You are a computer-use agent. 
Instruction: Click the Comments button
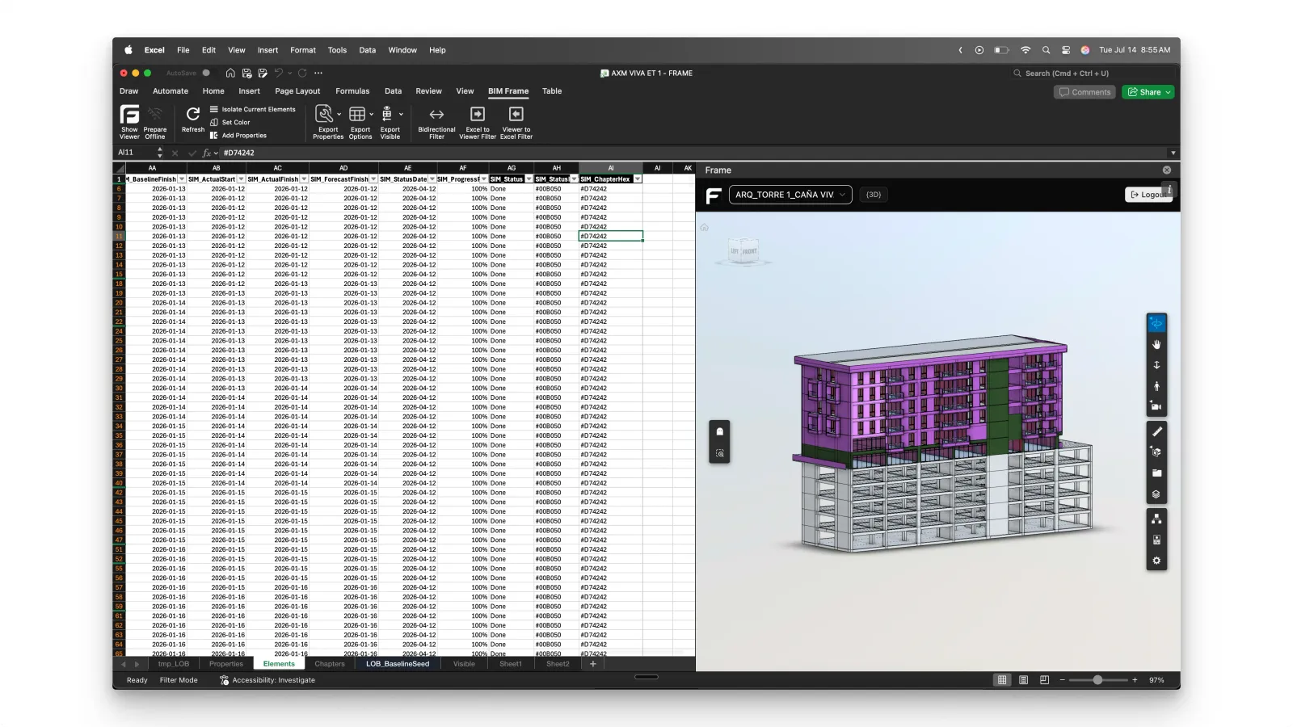(x=1085, y=92)
